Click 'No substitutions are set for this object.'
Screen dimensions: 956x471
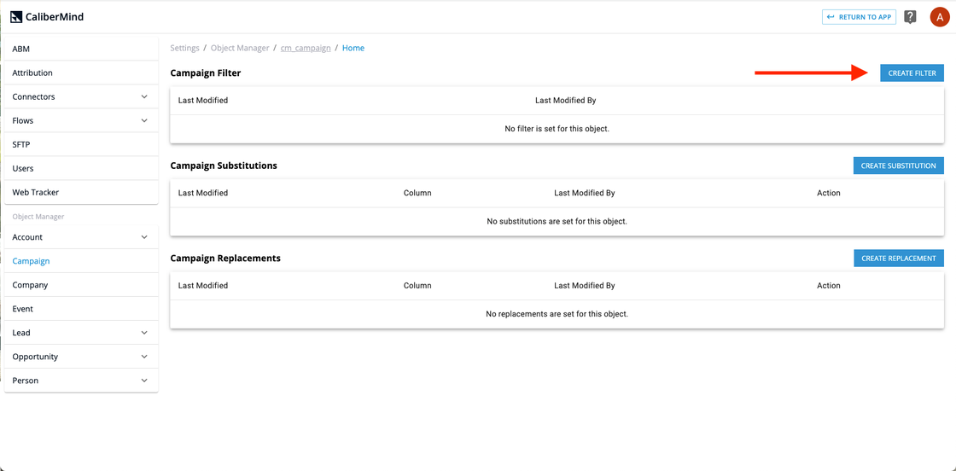click(x=557, y=221)
